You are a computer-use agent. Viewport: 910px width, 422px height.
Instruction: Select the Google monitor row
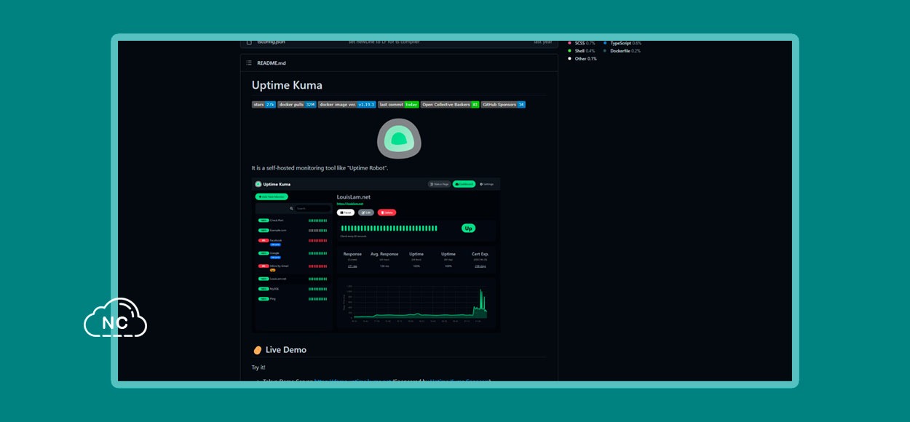click(293, 254)
